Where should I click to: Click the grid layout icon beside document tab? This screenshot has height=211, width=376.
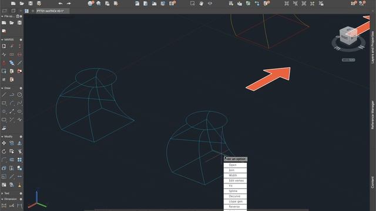(x=26, y=11)
